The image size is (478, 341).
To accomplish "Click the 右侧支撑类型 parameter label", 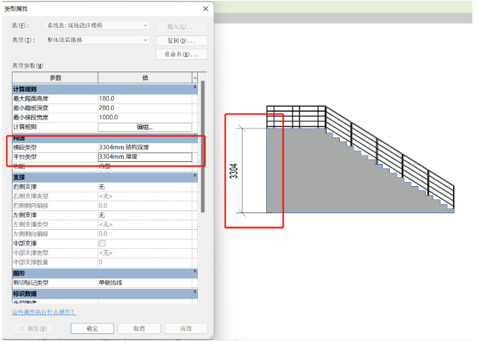I will [x=31, y=196].
